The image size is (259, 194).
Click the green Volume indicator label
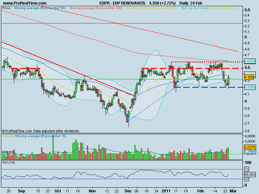coord(8,136)
